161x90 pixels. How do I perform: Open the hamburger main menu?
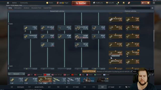click(8, 3)
